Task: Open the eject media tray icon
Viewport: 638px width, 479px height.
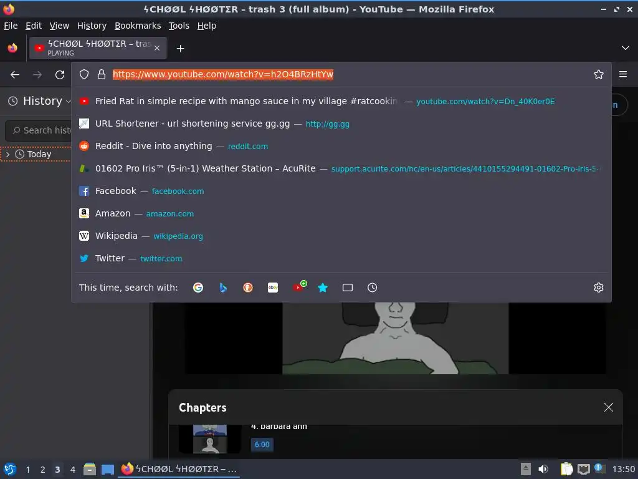Action: (526, 469)
